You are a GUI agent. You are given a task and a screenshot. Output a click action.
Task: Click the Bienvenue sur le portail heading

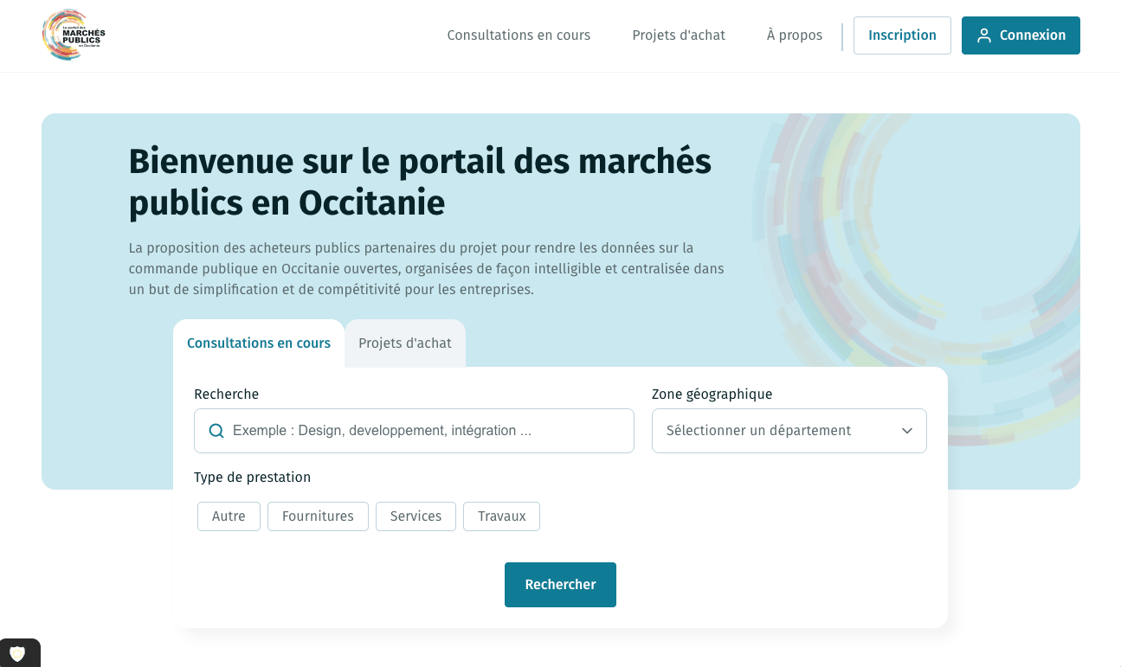click(420, 183)
